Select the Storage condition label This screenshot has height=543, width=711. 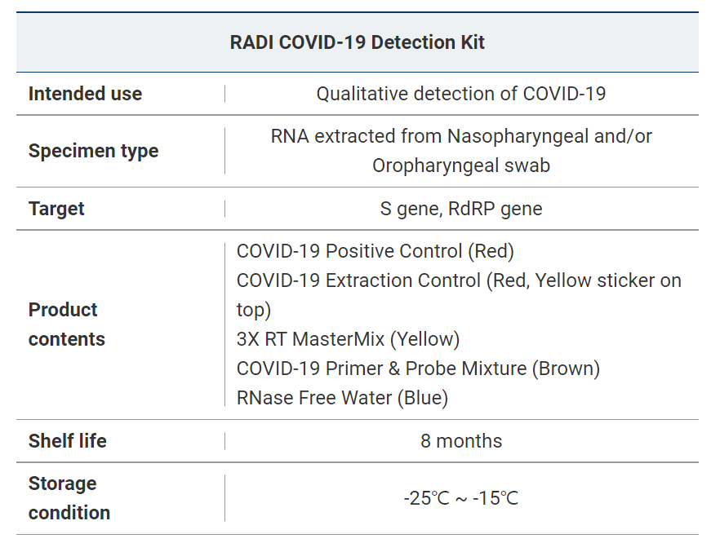(x=69, y=498)
